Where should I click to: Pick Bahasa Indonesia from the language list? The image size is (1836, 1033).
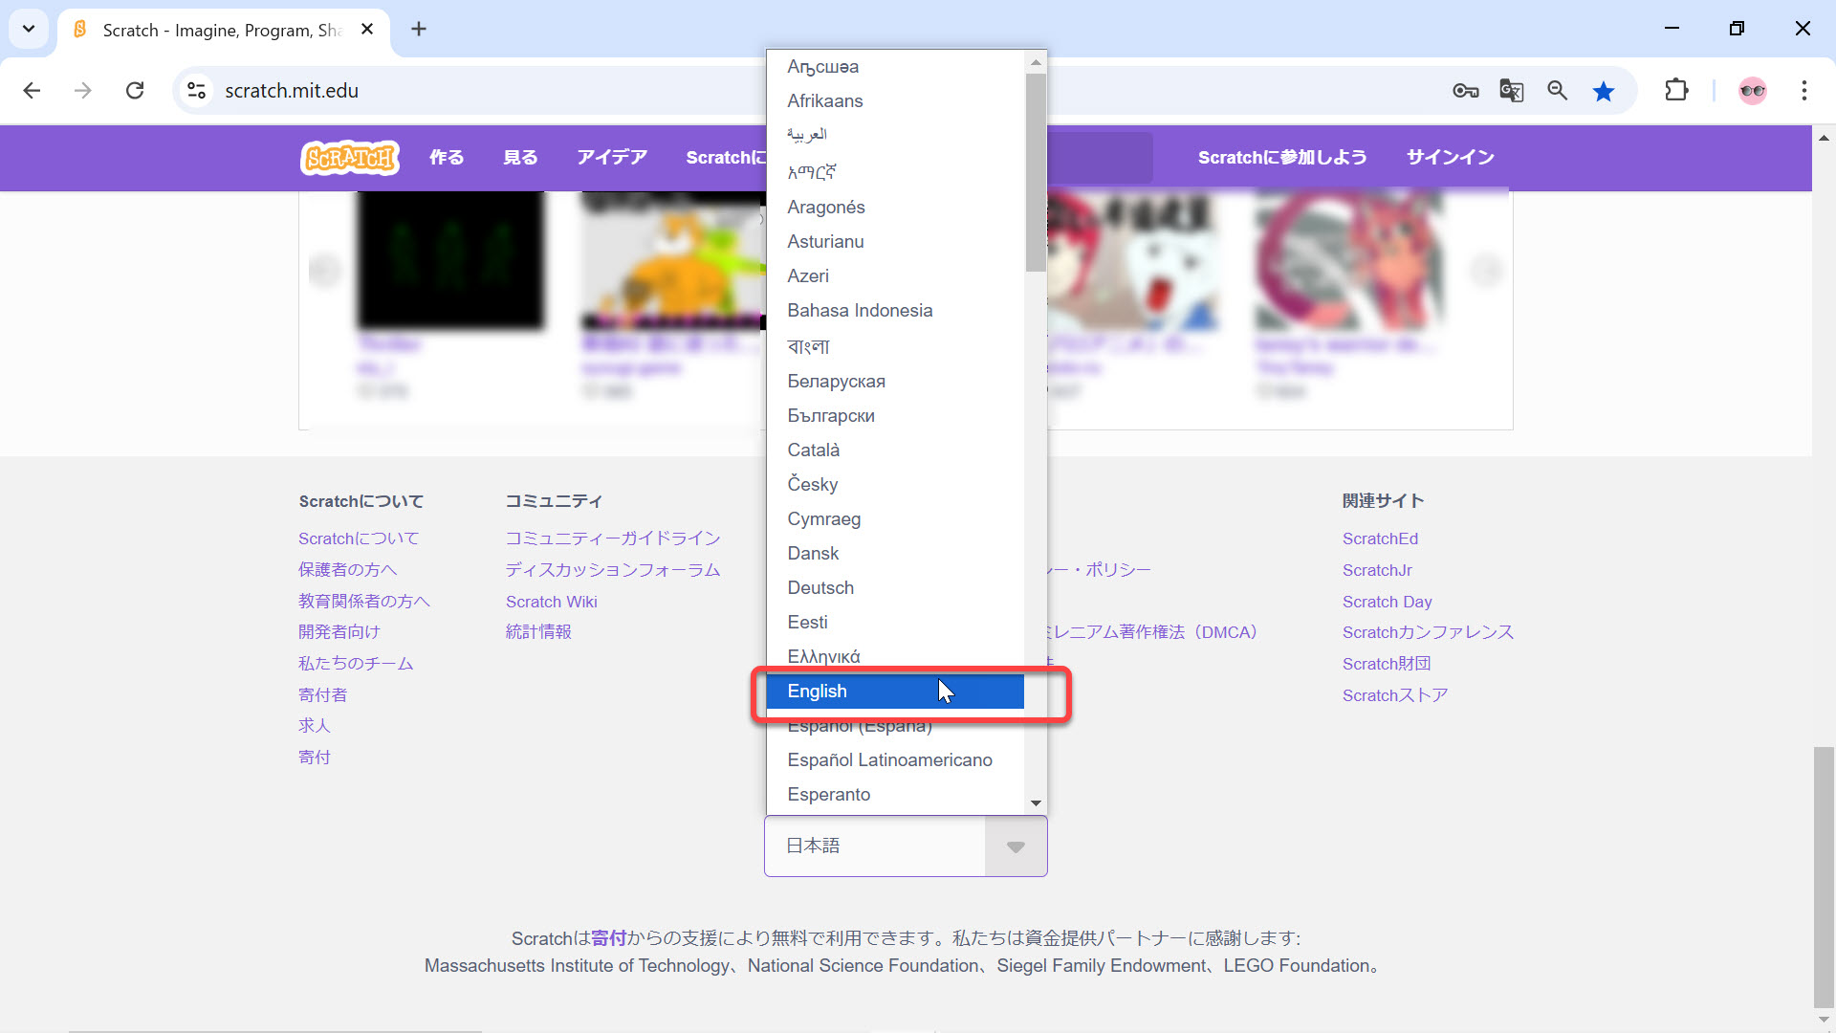pyautogui.click(x=895, y=311)
